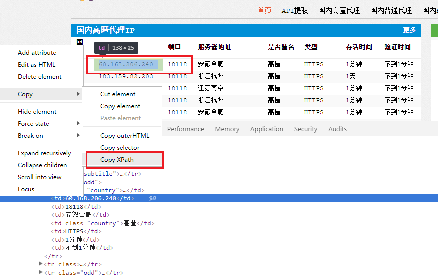Image resolution: width=438 pixels, height=278 pixels.
Task: Expand Break on submenu arrow
Action: click(78, 135)
